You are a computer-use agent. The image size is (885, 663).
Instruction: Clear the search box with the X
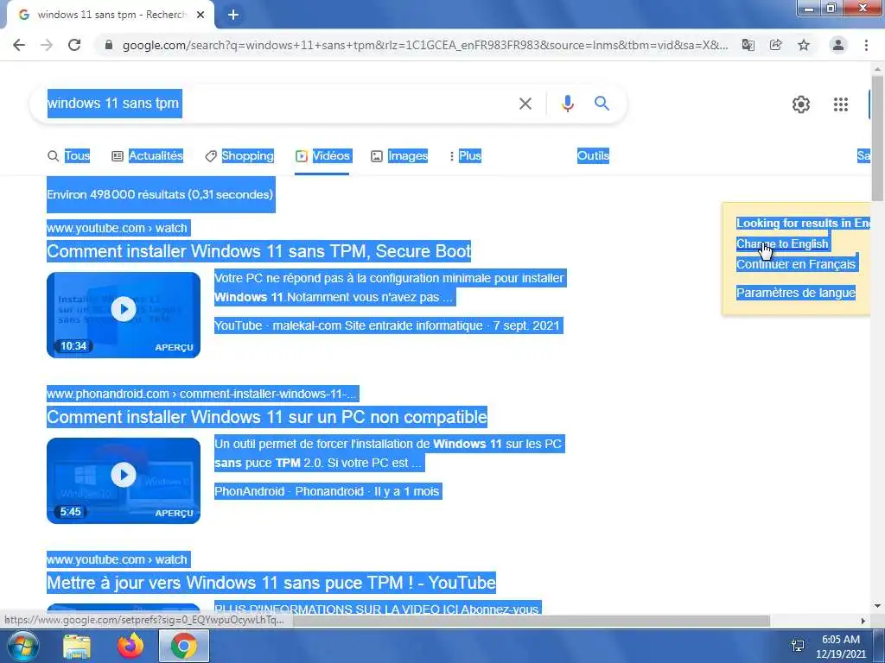tap(525, 104)
